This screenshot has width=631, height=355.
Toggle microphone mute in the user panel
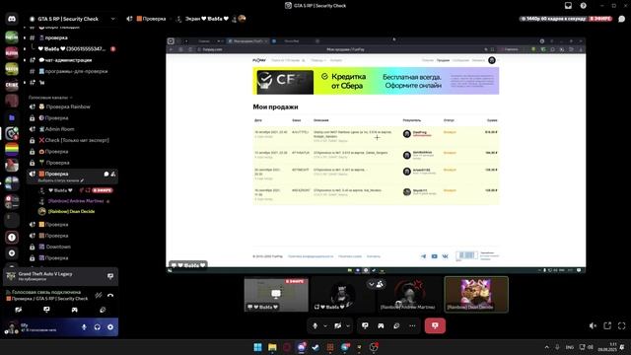(x=84, y=327)
